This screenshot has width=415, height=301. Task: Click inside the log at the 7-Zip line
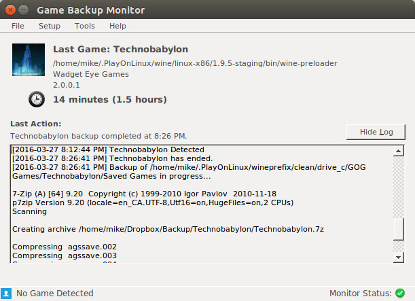144,194
